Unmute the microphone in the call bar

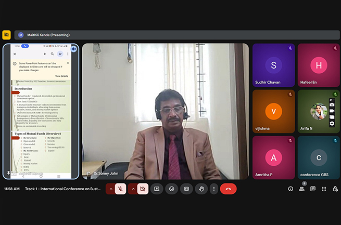coord(120,189)
